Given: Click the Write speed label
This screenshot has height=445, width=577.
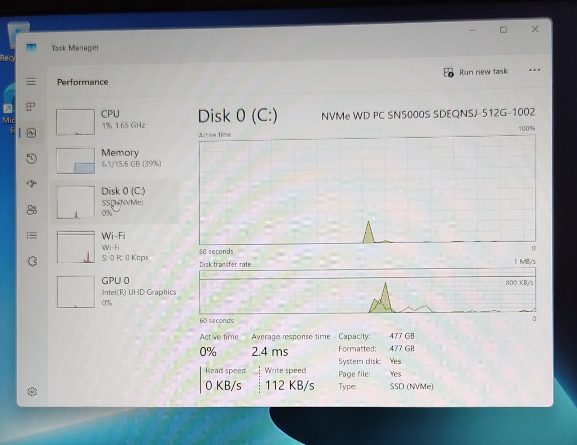Looking at the screenshot, I should pyautogui.click(x=285, y=370).
